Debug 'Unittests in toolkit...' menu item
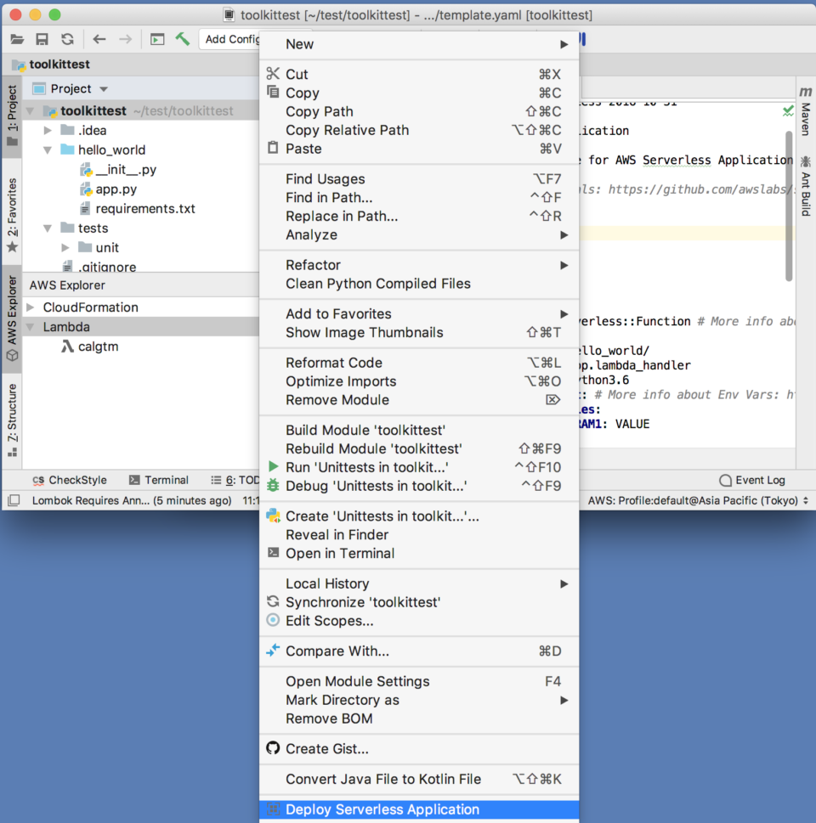816x823 pixels. (x=419, y=486)
